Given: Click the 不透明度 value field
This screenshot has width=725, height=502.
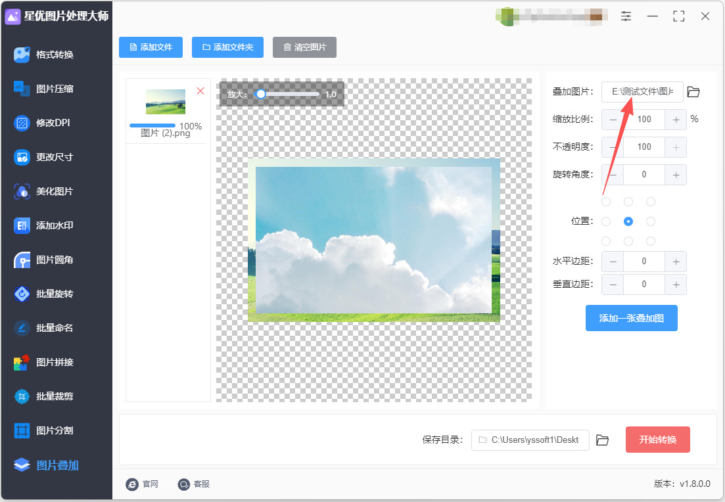Looking at the screenshot, I should [644, 147].
